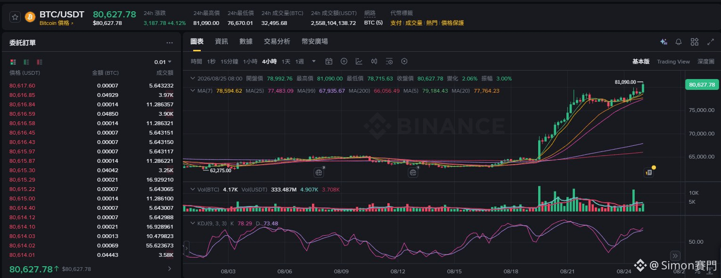This screenshot has width=721, height=278.
Task: Open the 數據 tab
Action: pos(246,41)
